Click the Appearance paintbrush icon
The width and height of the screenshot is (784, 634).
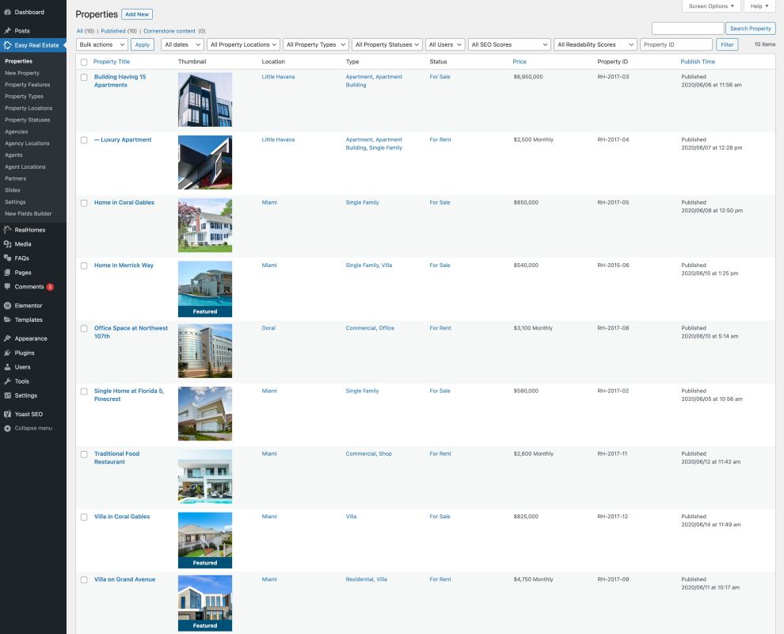pyautogui.click(x=7, y=338)
